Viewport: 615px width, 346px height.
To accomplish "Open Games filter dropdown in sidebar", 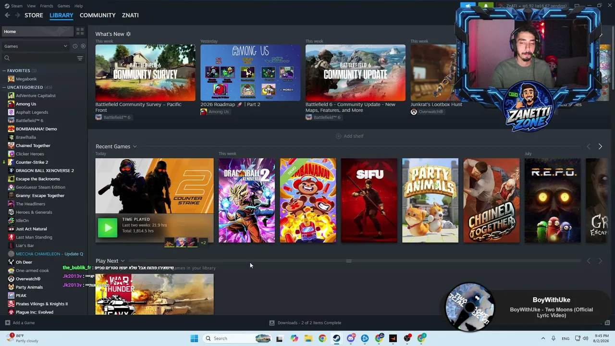I will click(36, 46).
